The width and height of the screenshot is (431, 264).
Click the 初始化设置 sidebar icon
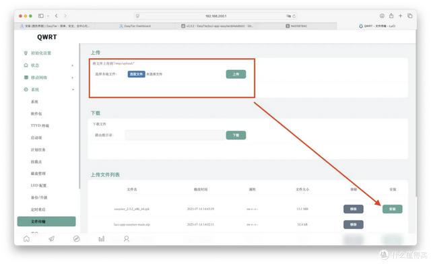[26, 53]
